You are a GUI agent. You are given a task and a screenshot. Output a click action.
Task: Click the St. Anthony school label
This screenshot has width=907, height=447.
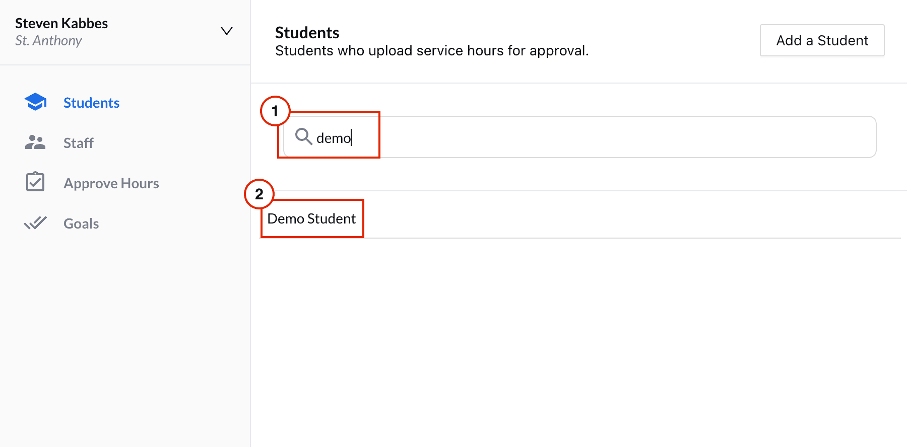[48, 41]
